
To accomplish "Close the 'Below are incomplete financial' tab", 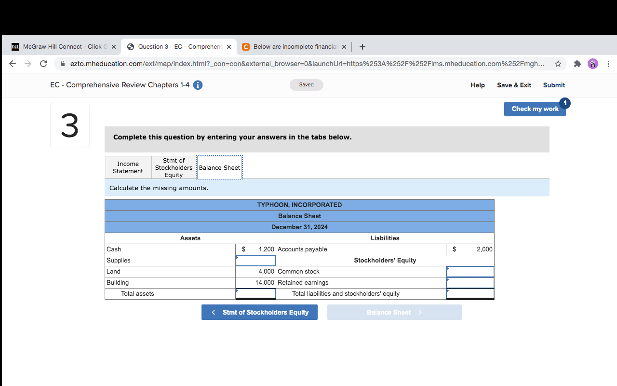I will click(344, 47).
